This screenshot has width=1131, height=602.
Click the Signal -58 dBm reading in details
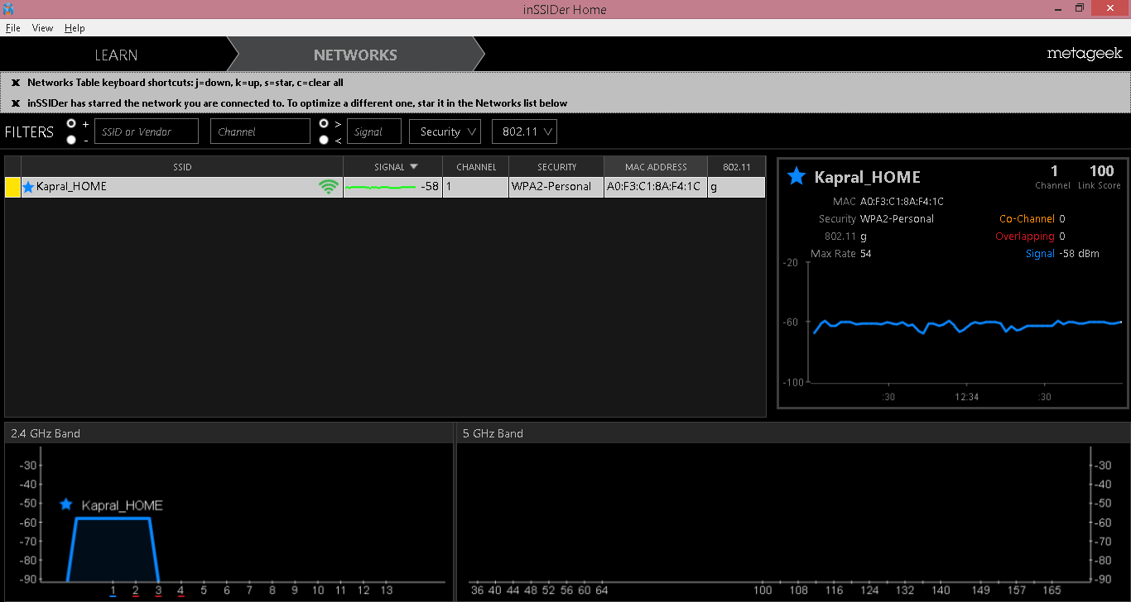click(1062, 254)
